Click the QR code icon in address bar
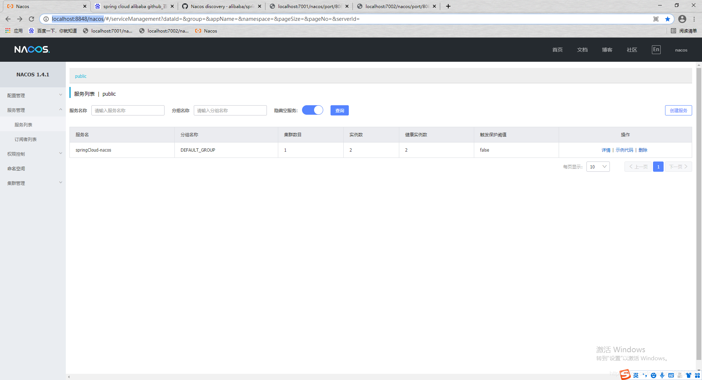This screenshot has height=380, width=702. click(x=656, y=19)
